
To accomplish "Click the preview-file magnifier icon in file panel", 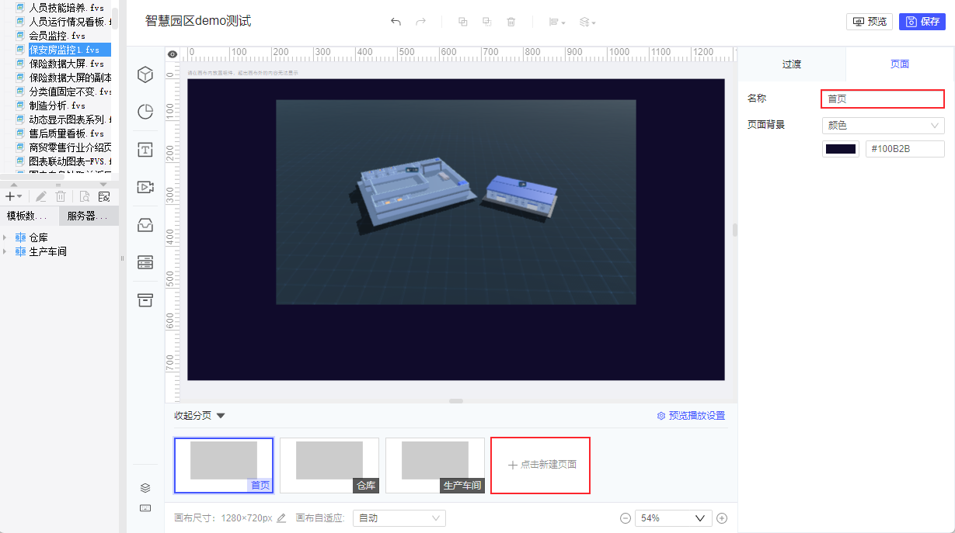I will (85, 196).
